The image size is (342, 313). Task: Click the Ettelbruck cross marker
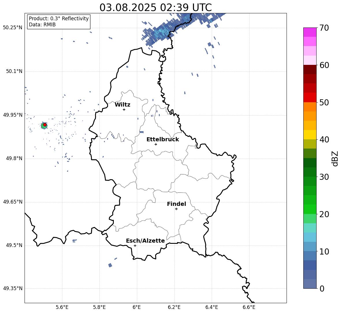click(156, 144)
